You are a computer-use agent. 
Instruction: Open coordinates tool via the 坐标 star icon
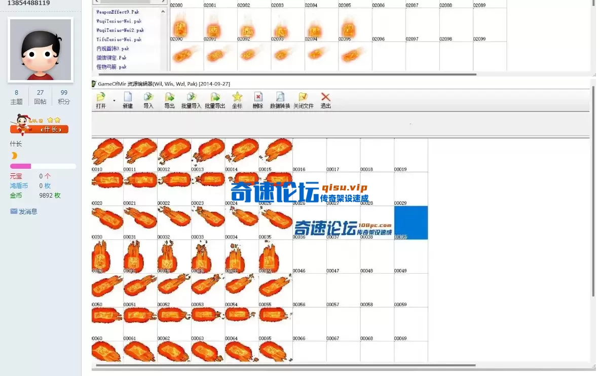(x=237, y=99)
